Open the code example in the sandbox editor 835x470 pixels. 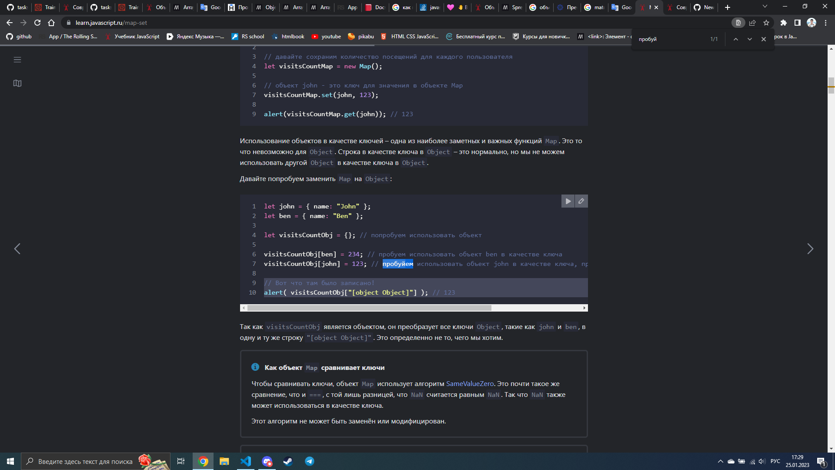581,201
